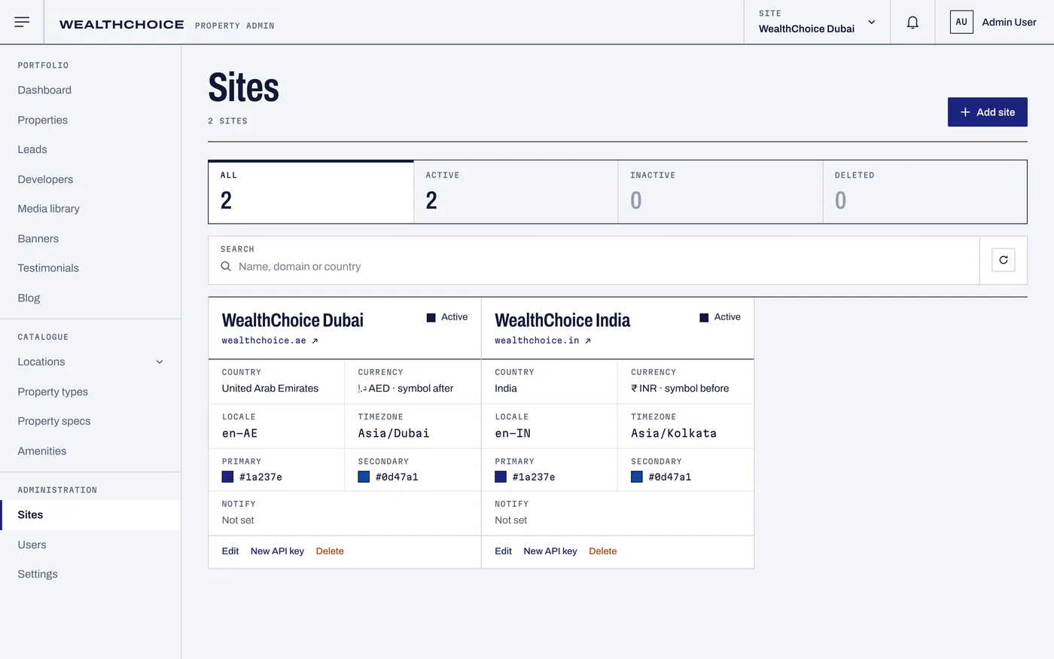Viewport: 1054px width, 659px height.
Task: Click the WEALTHCHOICE logo text
Action: pyautogui.click(x=121, y=25)
